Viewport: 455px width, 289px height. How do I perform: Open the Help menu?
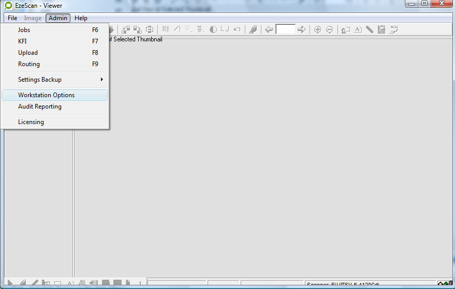81,18
